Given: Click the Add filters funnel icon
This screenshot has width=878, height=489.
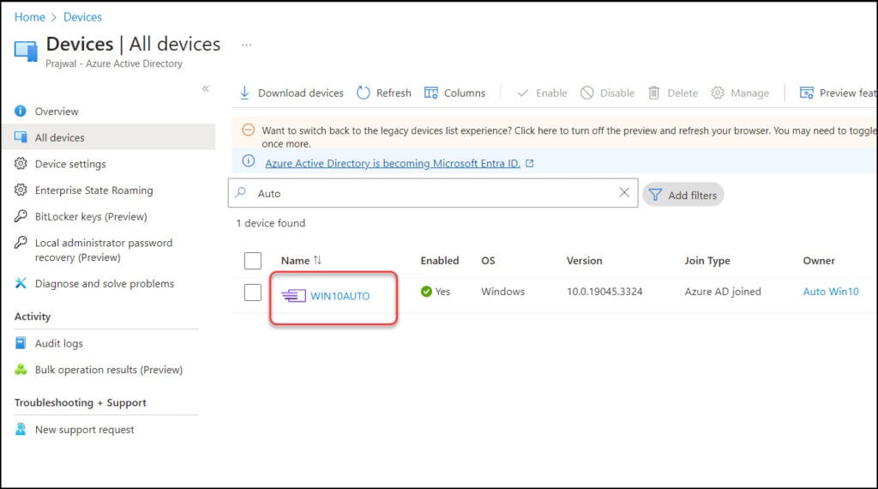Looking at the screenshot, I should (655, 195).
